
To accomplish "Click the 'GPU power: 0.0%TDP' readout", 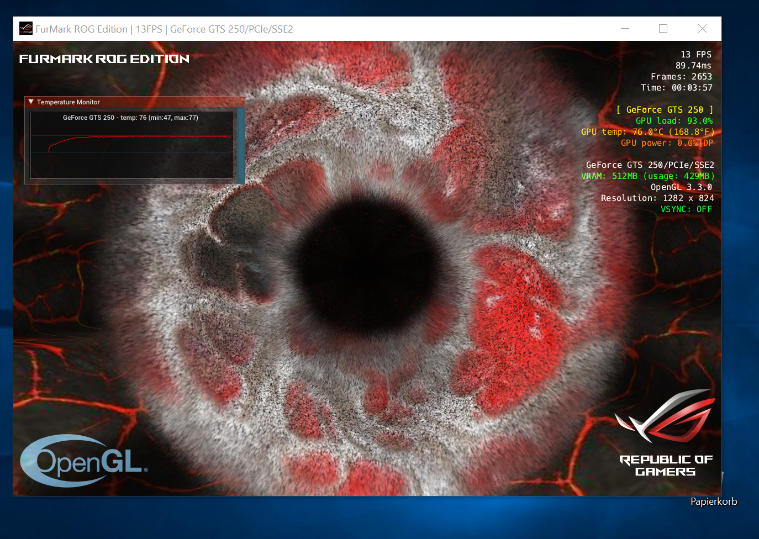I will (x=667, y=143).
